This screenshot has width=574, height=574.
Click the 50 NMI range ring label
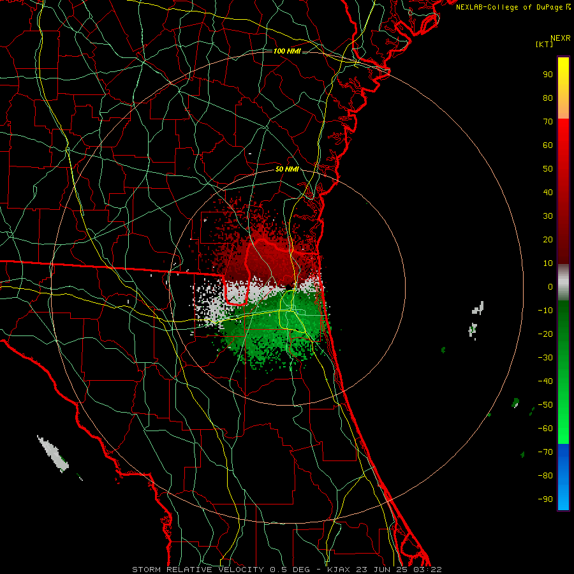point(287,169)
